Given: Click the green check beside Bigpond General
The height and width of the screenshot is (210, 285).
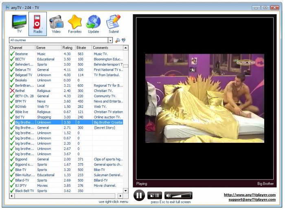Looking at the screenshot, I should (12, 159).
